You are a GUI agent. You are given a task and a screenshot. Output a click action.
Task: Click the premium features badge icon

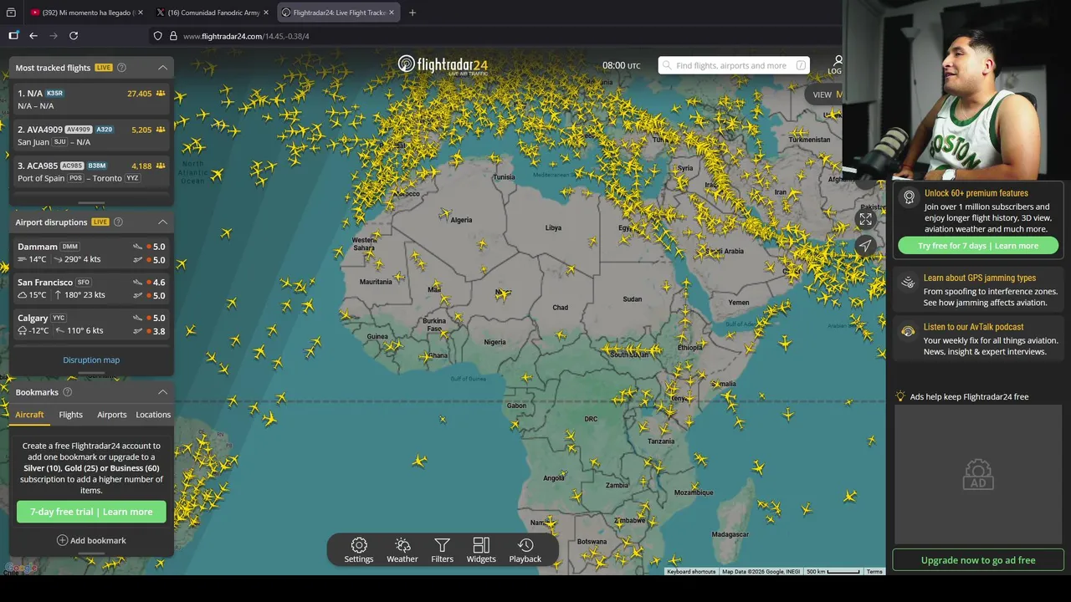[909, 197]
